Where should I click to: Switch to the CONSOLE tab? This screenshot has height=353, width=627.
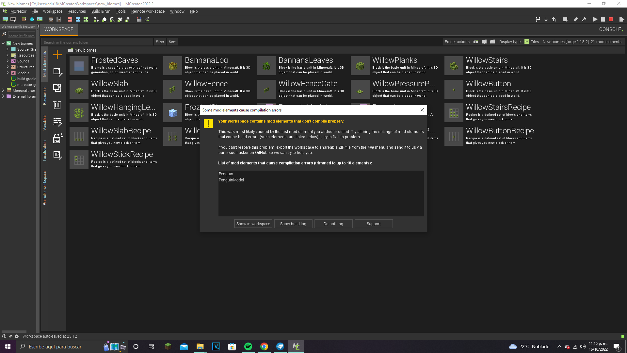click(x=609, y=29)
